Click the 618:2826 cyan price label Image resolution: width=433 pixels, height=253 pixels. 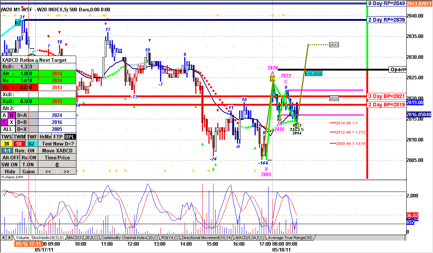click(x=314, y=73)
